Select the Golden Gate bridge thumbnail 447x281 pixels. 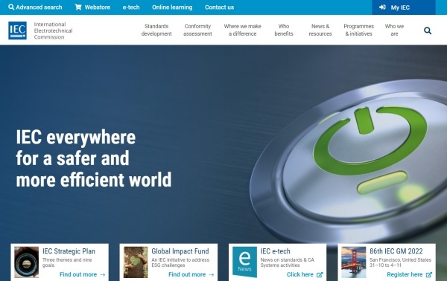click(353, 262)
